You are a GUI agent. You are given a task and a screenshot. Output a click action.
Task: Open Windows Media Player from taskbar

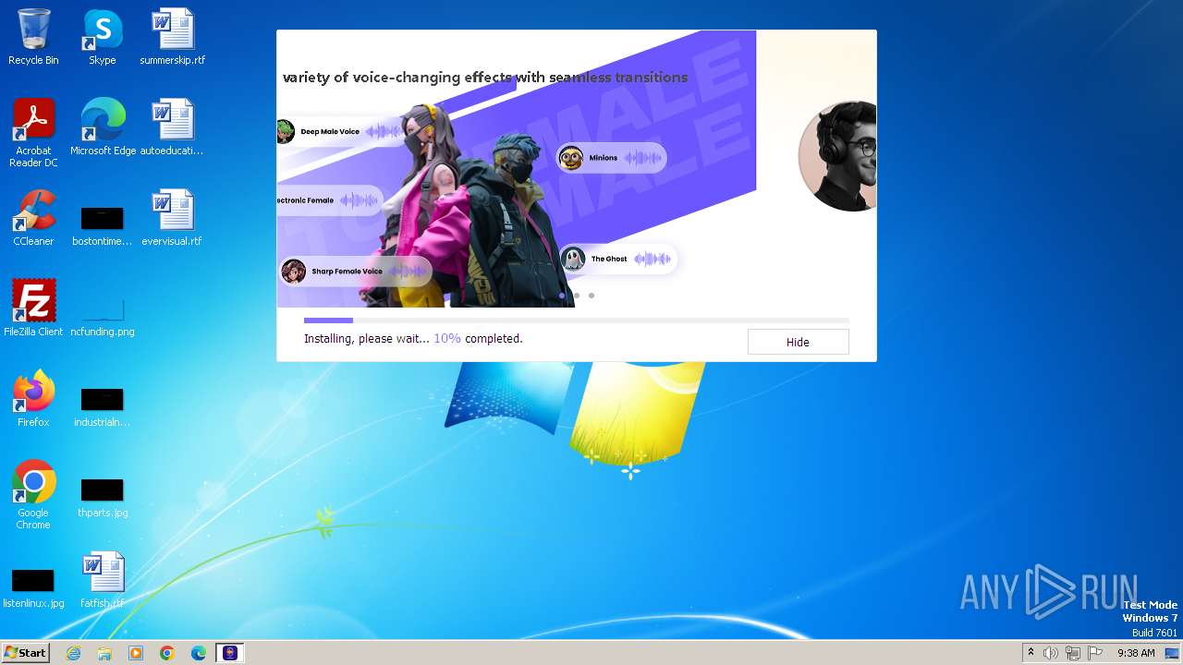[136, 653]
